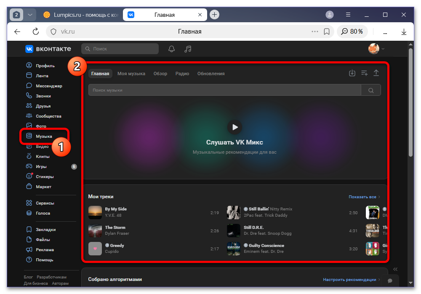421x294 pixels.
Task: Open the Авторам footer link
Action: [60, 283]
